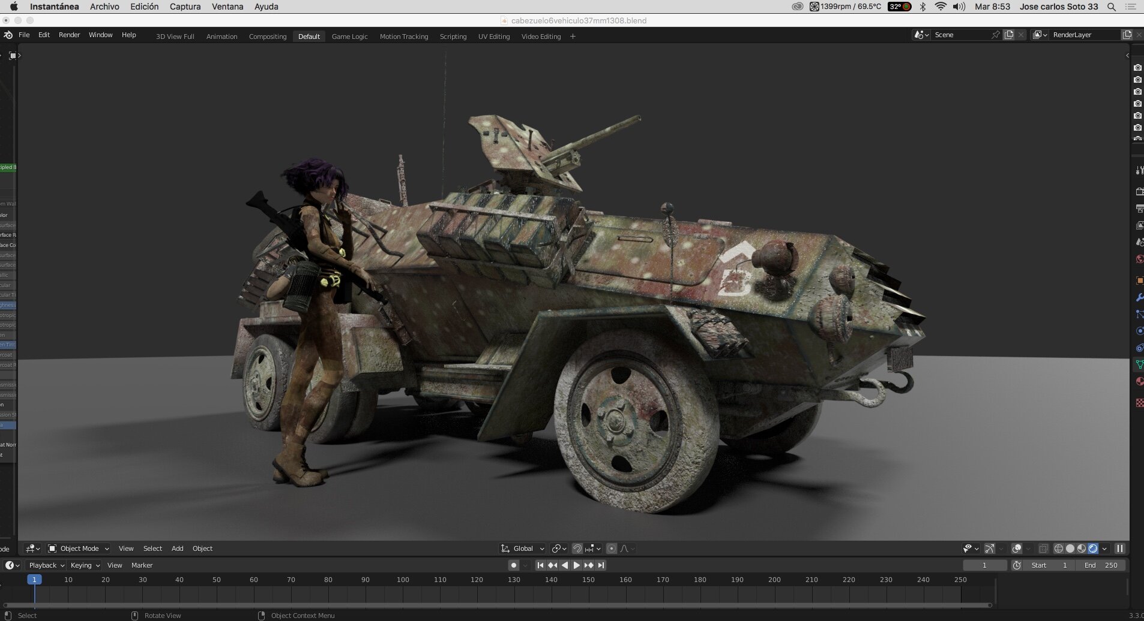1144x621 pixels.
Task: Click frame 100 on the timeline ruler
Action: click(403, 580)
